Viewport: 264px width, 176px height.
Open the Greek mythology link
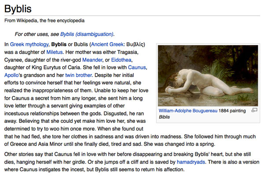pos(29,44)
